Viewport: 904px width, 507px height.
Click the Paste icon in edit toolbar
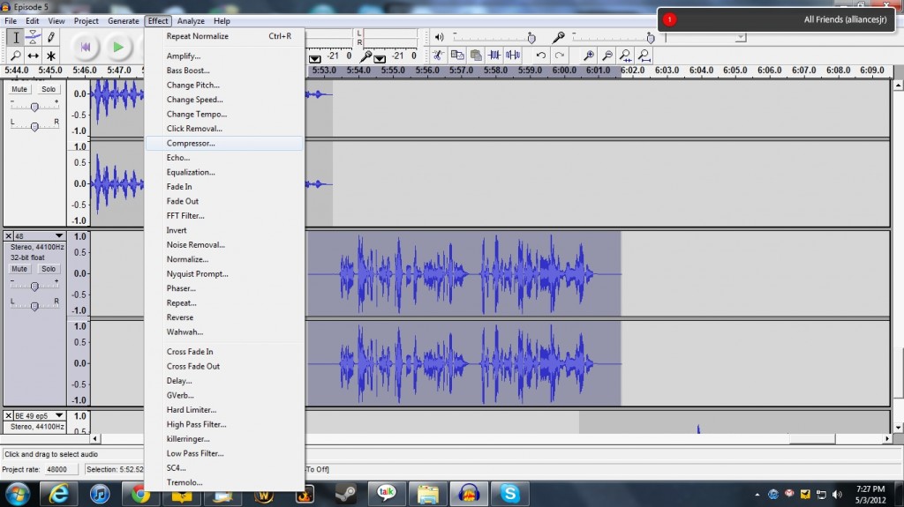(x=476, y=56)
